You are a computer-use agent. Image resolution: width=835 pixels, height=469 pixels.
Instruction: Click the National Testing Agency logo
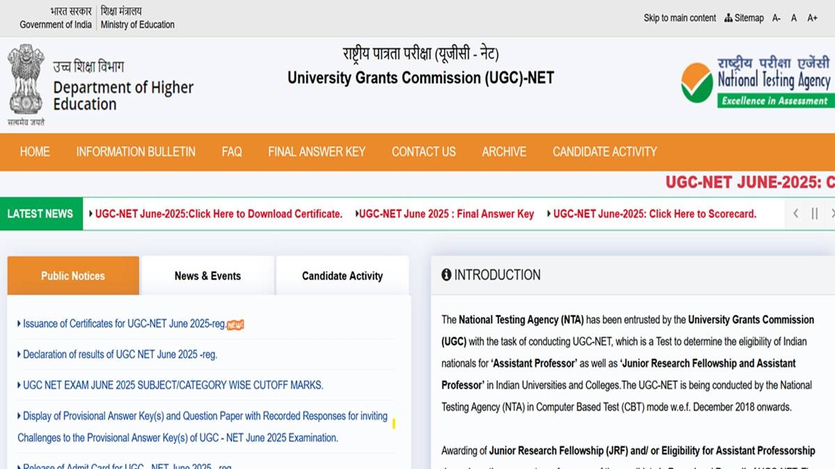pos(756,82)
